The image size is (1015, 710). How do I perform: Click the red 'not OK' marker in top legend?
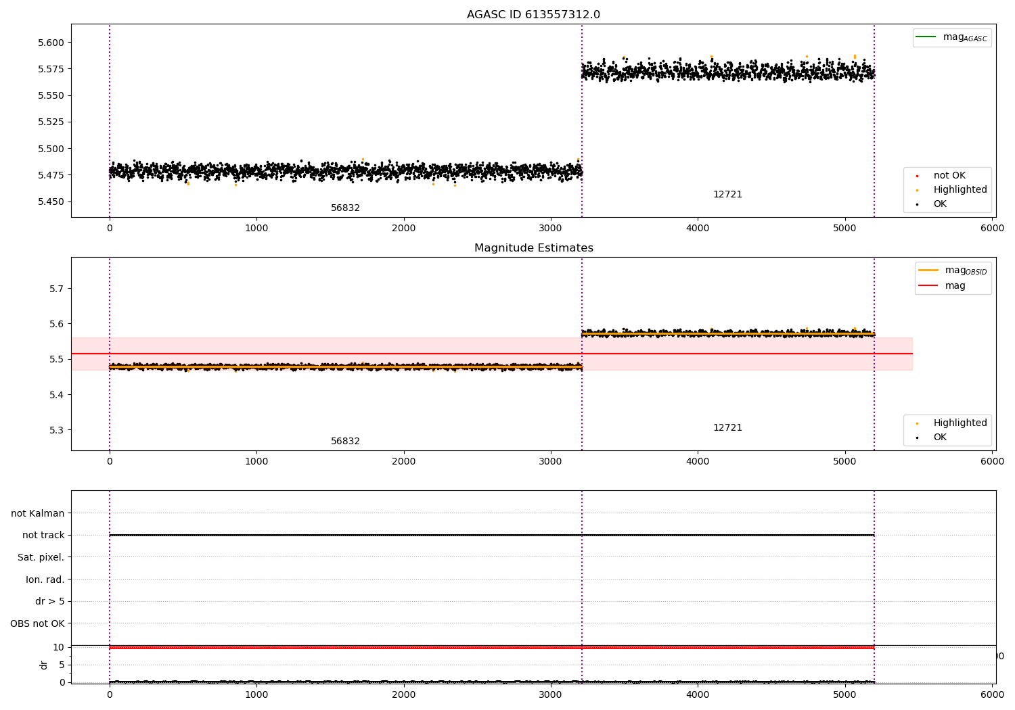[918, 176]
